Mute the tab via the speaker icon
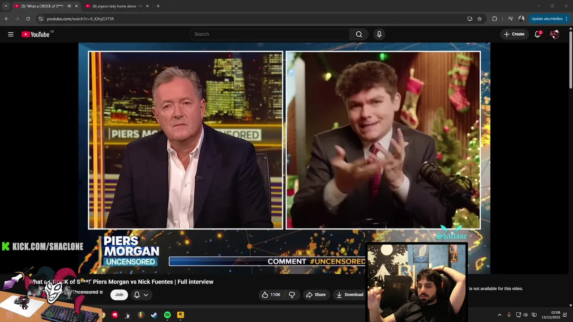This screenshot has height=322, width=573. (69, 6)
